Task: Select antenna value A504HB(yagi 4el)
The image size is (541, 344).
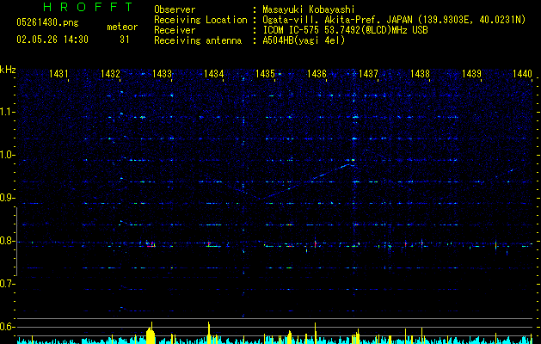Action: pyautogui.click(x=304, y=40)
